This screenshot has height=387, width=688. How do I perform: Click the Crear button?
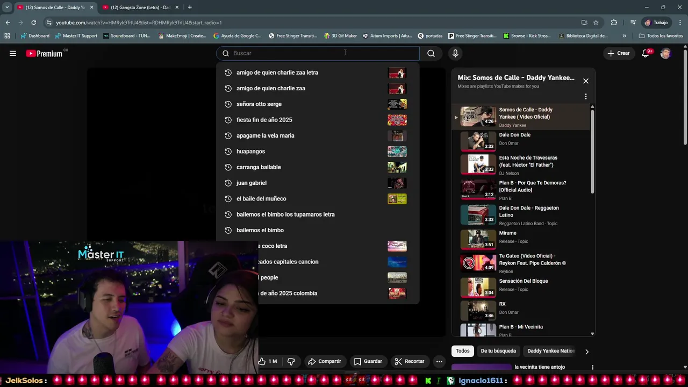[x=619, y=53]
